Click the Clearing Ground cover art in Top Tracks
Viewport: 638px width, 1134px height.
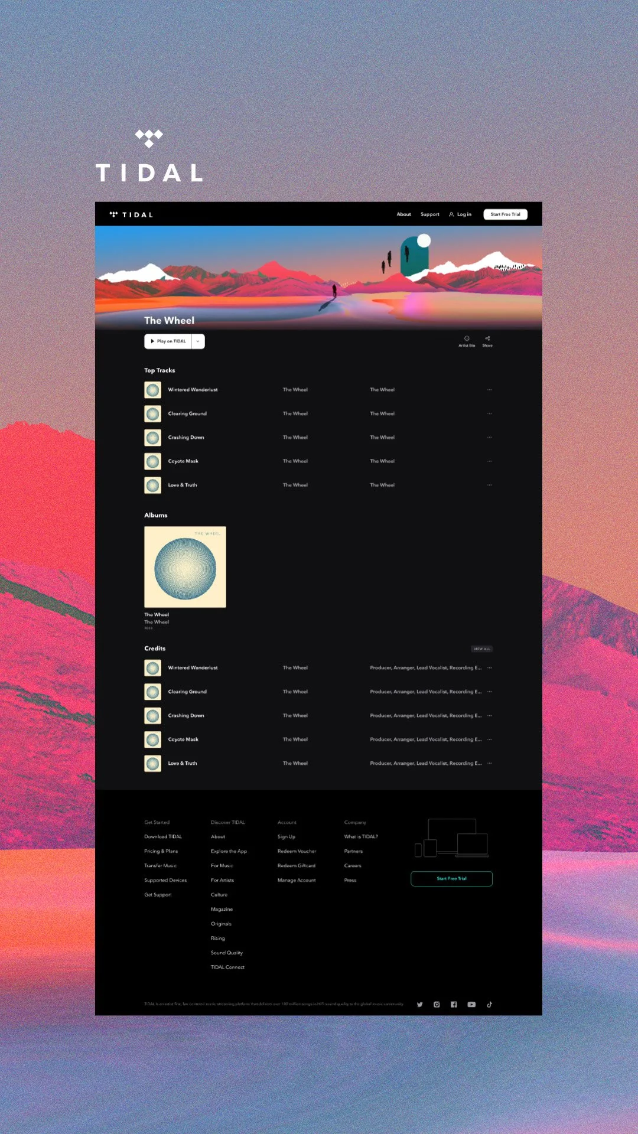point(153,413)
